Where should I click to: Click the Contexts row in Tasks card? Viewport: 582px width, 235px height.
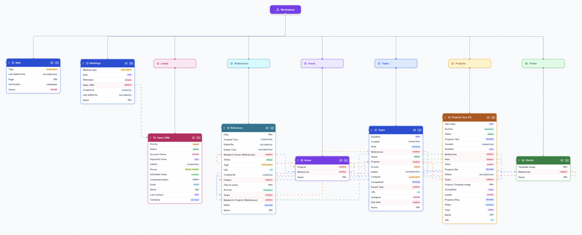coord(396,177)
